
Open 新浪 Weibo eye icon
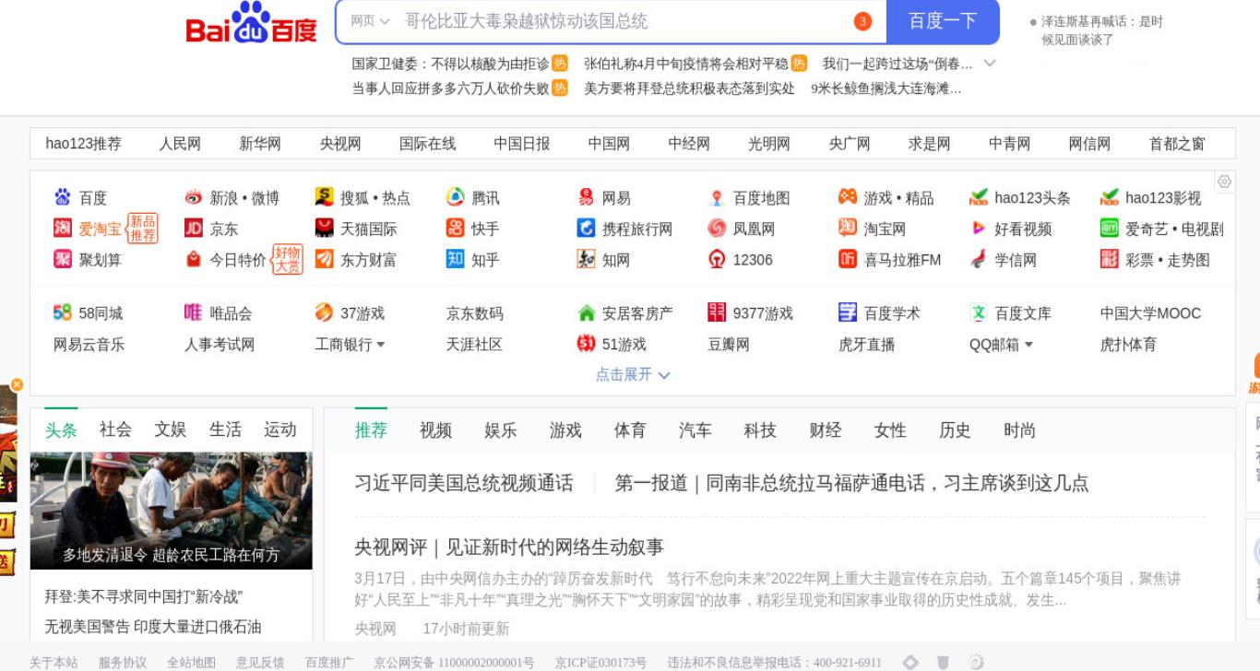pyautogui.click(x=193, y=197)
